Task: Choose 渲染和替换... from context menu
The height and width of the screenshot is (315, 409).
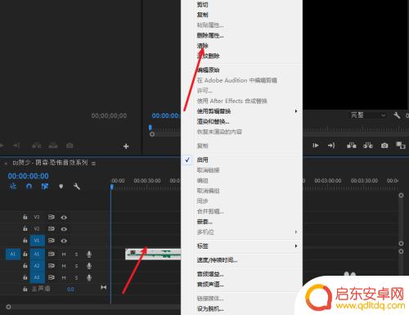Action: pos(213,121)
